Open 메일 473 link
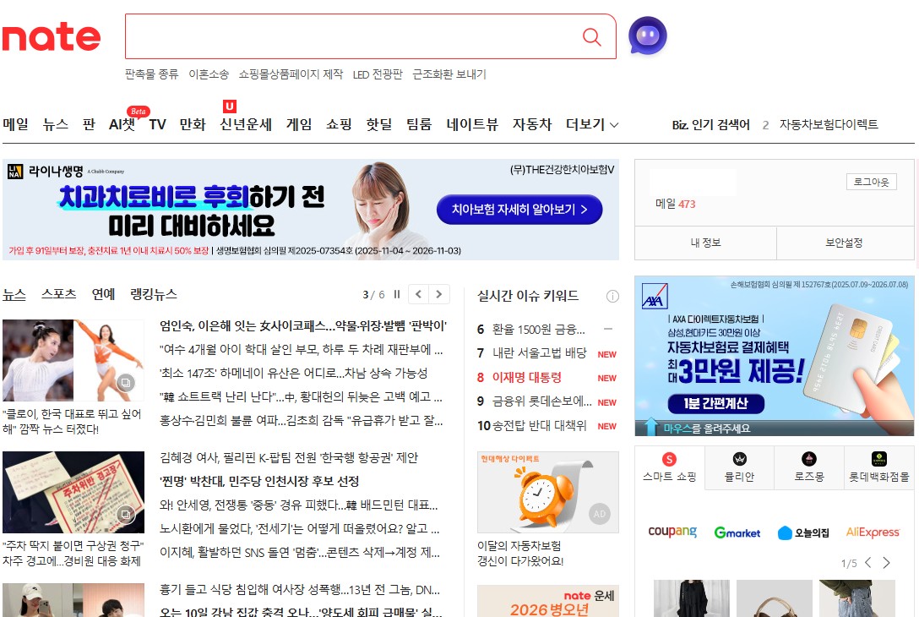 point(675,204)
